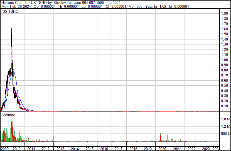Click the tall red 2019 volume bar

coord(153,138)
